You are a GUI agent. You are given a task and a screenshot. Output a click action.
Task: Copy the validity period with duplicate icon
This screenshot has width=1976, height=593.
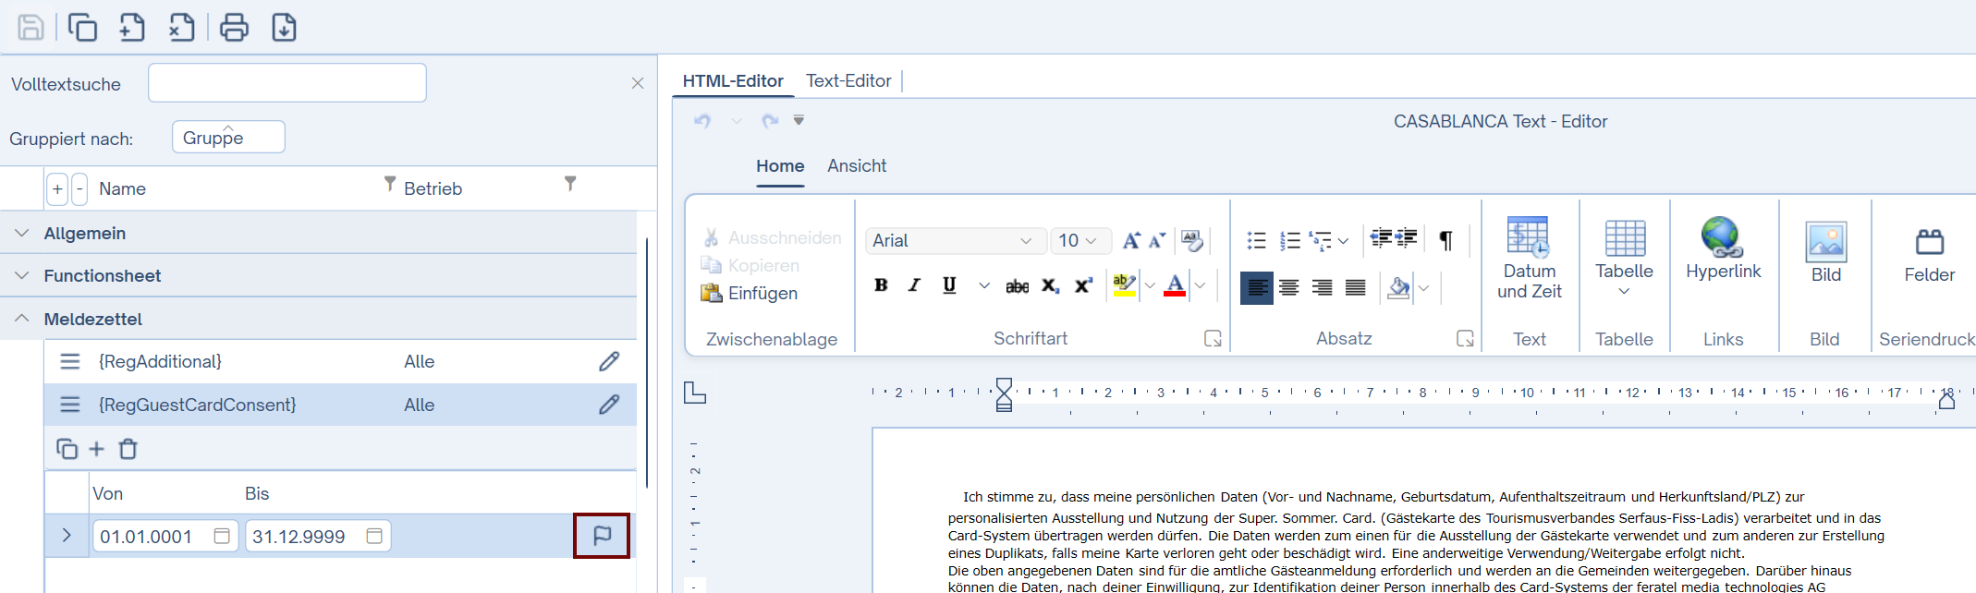tap(67, 449)
